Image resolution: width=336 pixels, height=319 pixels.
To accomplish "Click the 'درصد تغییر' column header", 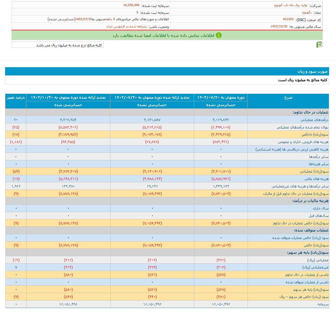I will click(16, 97).
